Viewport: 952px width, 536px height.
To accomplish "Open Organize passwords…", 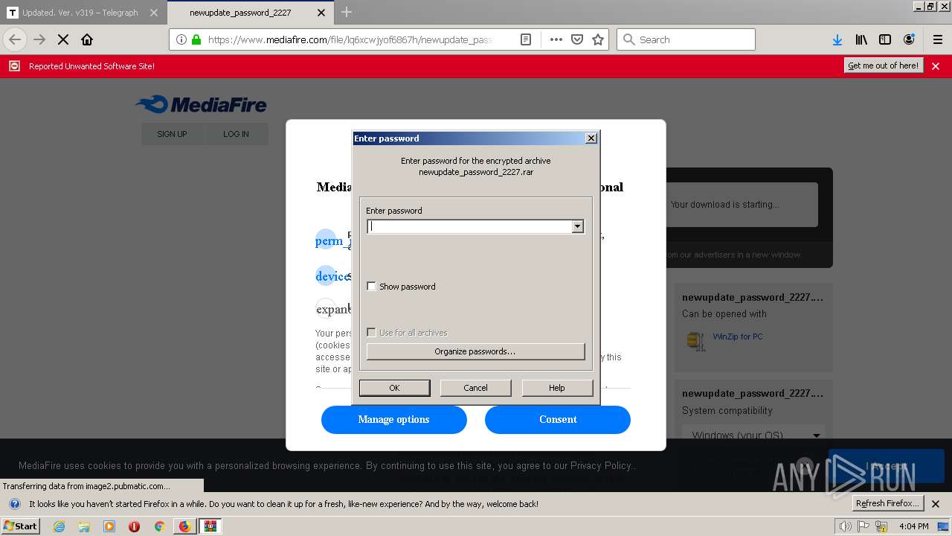I will pos(475,351).
